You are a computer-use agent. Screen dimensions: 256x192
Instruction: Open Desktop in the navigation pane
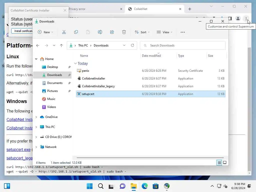[52, 67]
